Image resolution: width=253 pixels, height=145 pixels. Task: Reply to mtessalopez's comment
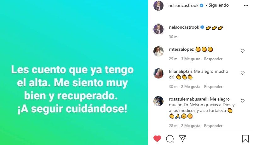tap(213, 59)
